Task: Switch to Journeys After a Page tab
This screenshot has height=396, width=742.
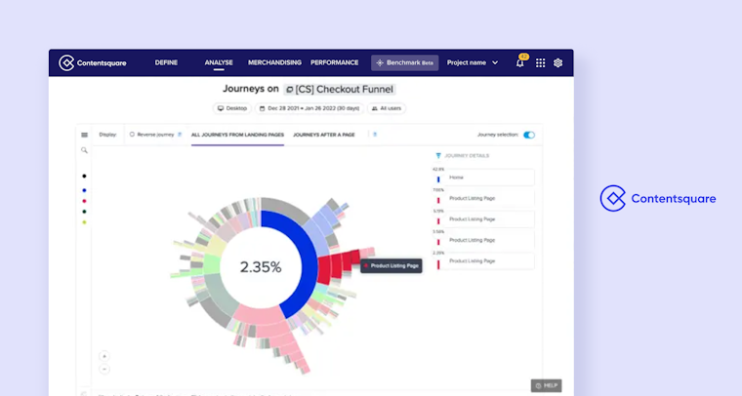Action: point(324,135)
